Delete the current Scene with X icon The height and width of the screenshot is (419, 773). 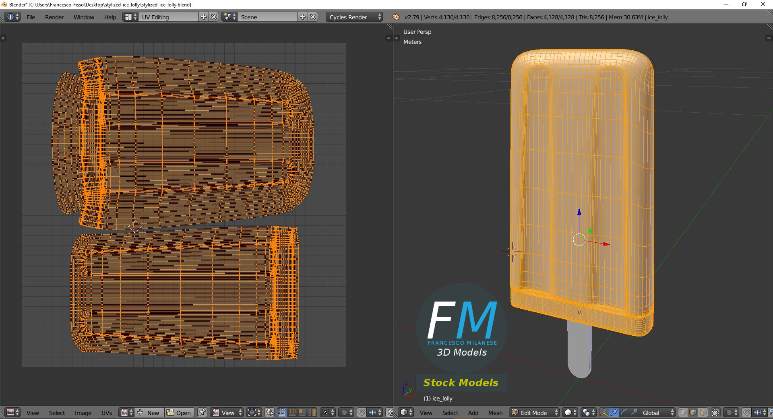[x=313, y=17]
